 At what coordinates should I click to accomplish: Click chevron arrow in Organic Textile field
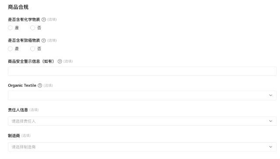[270, 95]
